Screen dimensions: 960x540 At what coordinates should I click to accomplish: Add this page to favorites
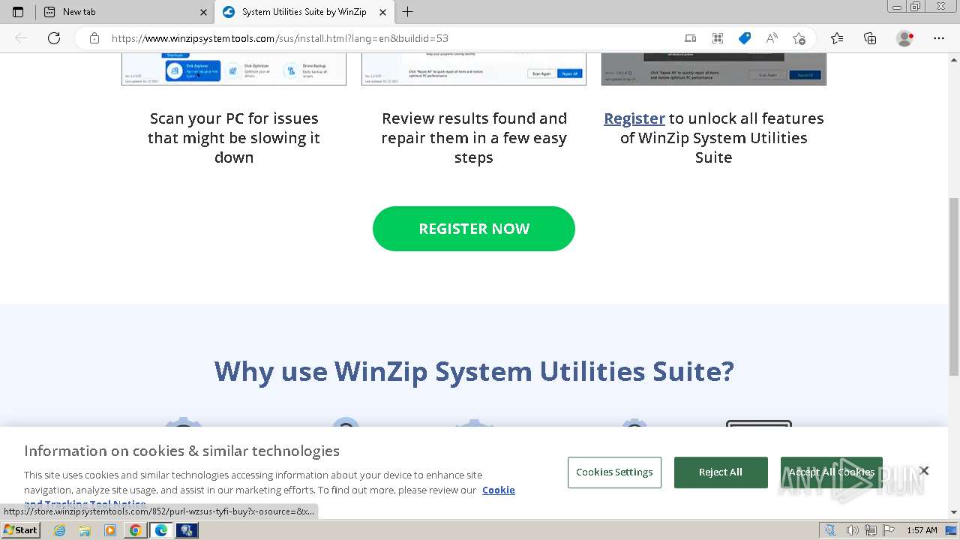(799, 38)
